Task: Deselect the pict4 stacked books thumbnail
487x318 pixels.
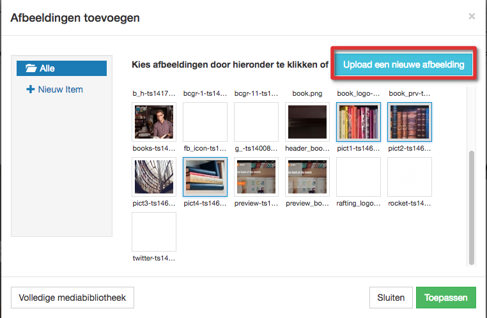Action: point(205,176)
